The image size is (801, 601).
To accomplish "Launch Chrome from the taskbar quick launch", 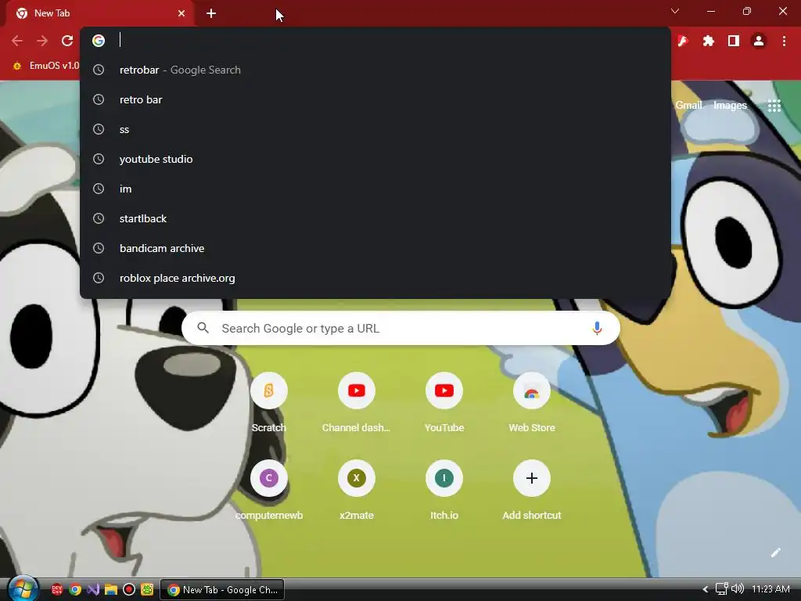I will pyautogui.click(x=75, y=590).
